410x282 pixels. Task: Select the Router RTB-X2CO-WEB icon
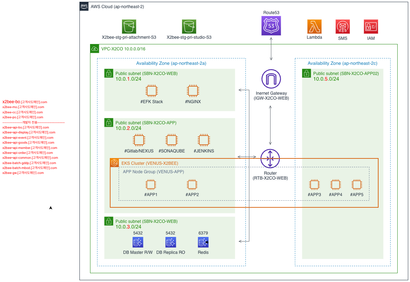270,159
